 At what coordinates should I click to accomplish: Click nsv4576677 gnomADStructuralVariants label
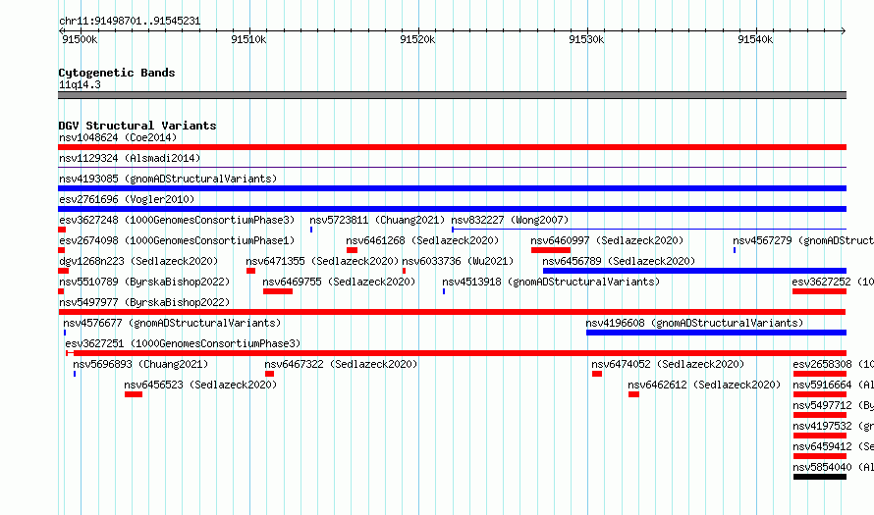pyautogui.click(x=172, y=323)
